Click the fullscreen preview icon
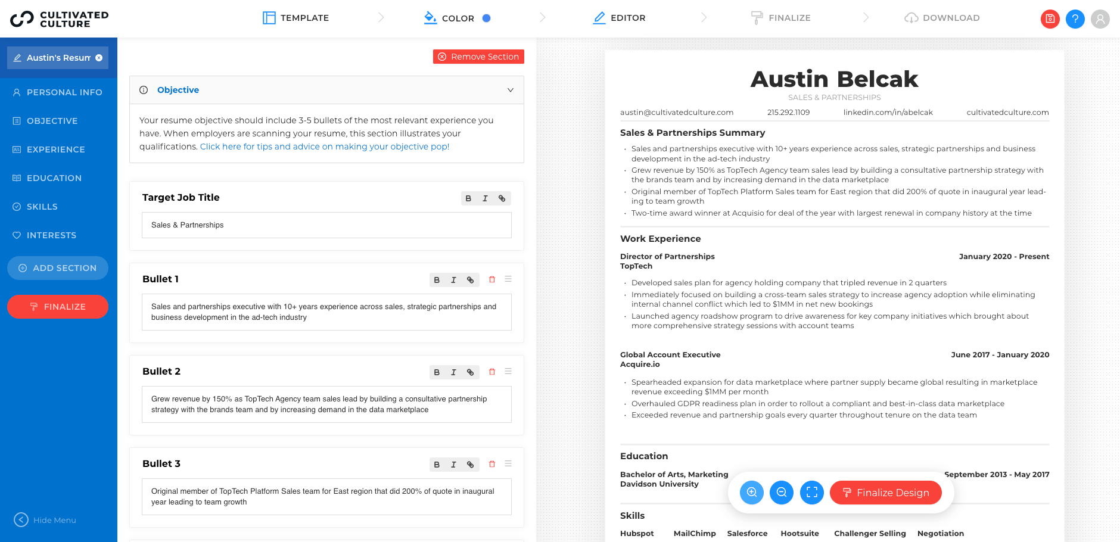This screenshot has height=542, width=1120. coord(811,493)
